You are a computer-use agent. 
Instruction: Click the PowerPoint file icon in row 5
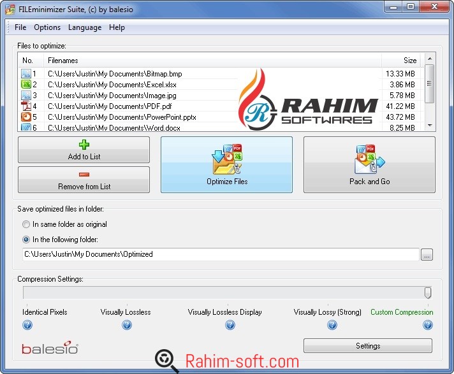point(26,117)
